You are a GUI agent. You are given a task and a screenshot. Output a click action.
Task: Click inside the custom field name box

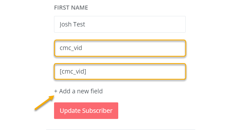[x=120, y=48]
